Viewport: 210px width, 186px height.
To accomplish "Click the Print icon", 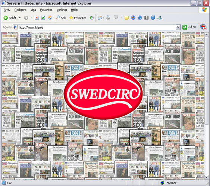I will [108, 18].
